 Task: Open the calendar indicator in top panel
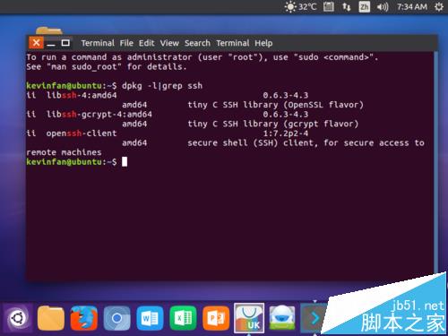[x=329, y=6]
